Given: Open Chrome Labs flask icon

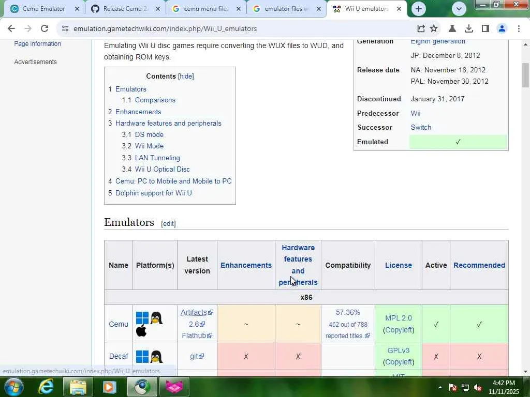Looking at the screenshot, I should pyautogui.click(x=452, y=29).
